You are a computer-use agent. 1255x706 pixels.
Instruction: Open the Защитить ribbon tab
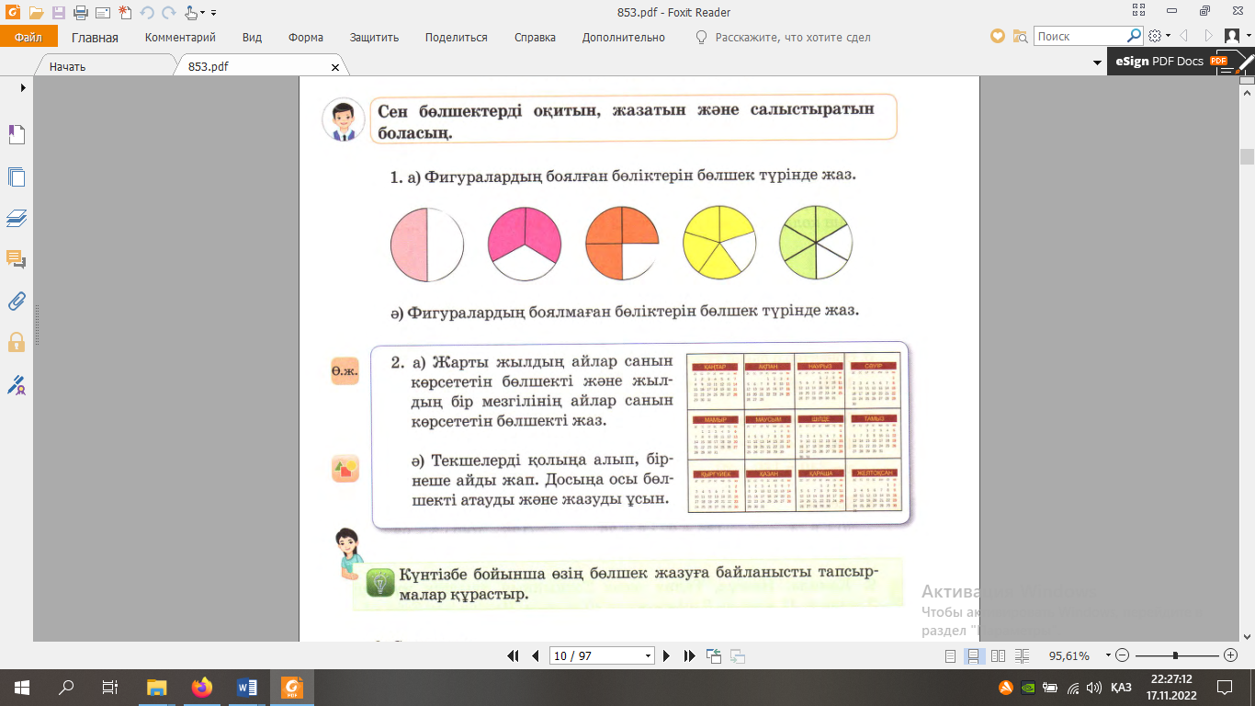click(x=375, y=38)
